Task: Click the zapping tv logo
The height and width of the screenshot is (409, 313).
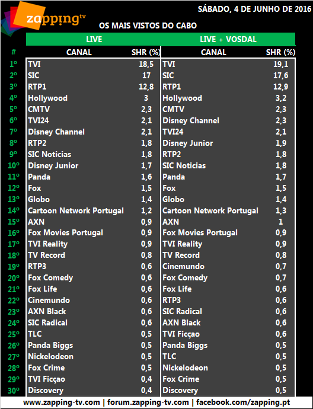Action: point(44,19)
